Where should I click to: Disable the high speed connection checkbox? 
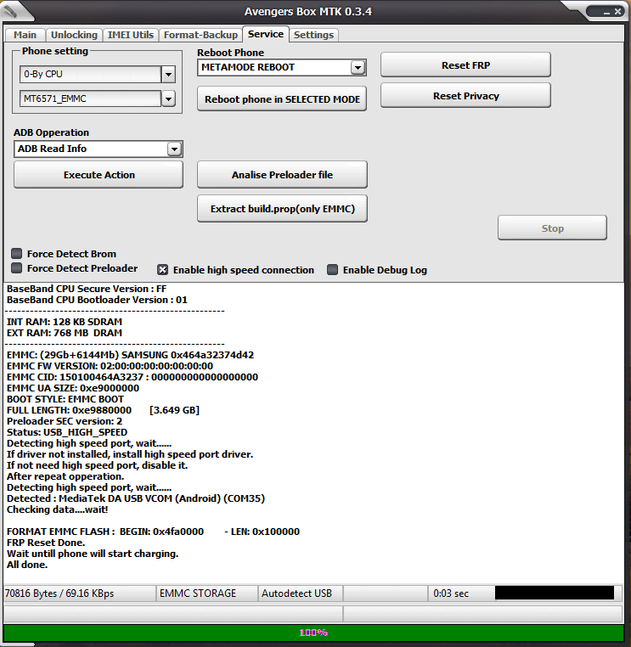(162, 270)
